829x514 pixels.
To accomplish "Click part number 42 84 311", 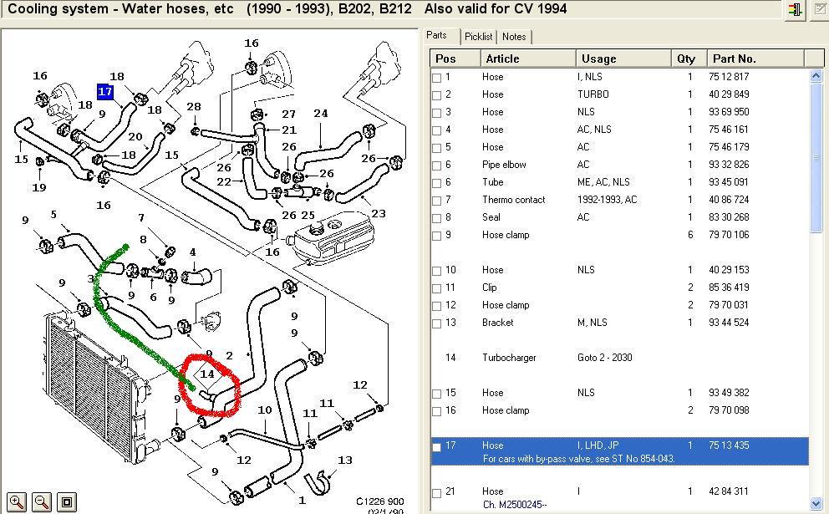I will pos(728,491).
